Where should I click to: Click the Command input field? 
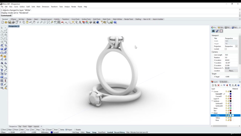point(125,15)
